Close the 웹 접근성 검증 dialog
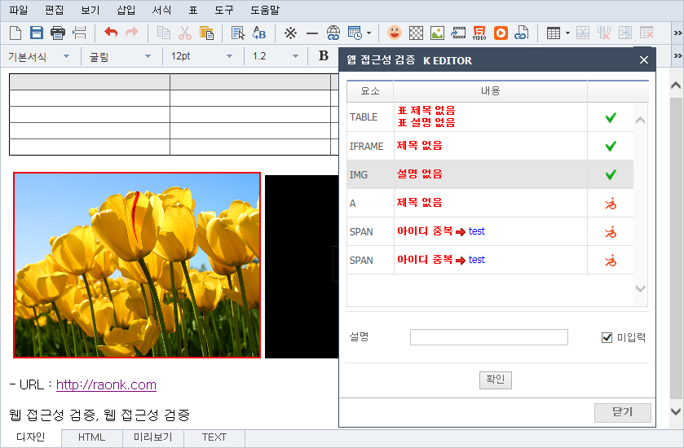The width and height of the screenshot is (684, 448). 644,60
